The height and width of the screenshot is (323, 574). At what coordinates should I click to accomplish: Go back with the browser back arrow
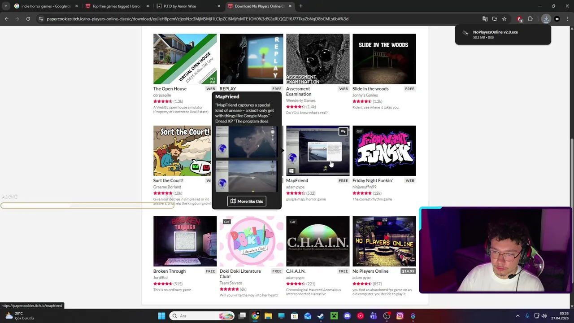click(6, 19)
